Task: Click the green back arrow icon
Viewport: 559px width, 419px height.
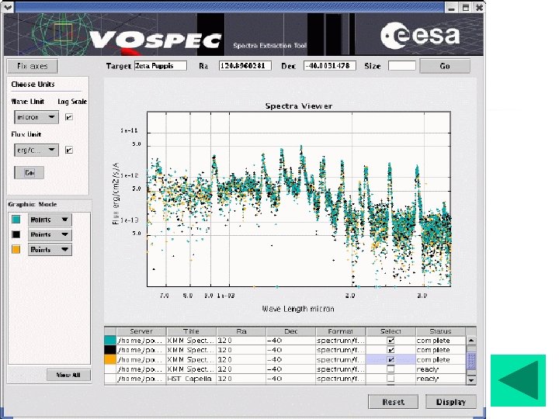Action: [518, 380]
